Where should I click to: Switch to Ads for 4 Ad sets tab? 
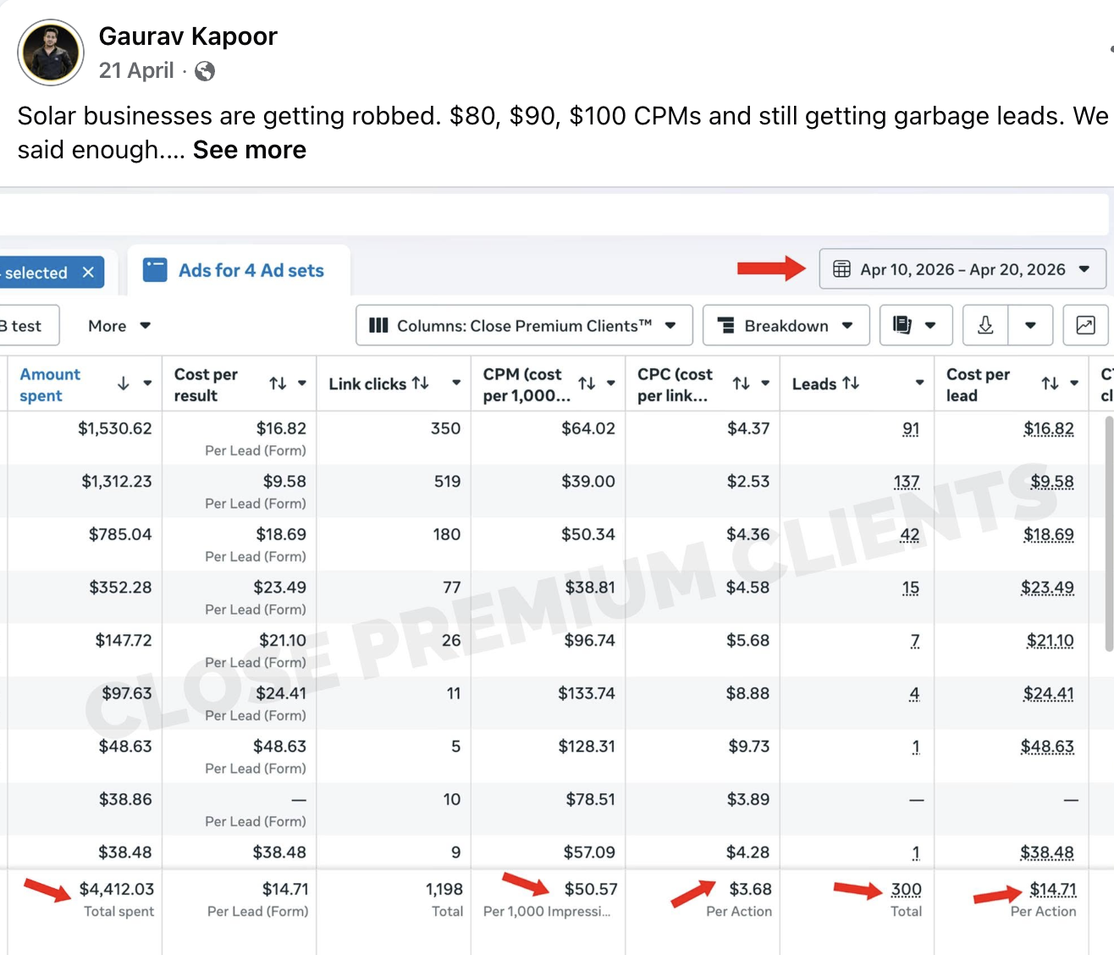[x=239, y=271]
